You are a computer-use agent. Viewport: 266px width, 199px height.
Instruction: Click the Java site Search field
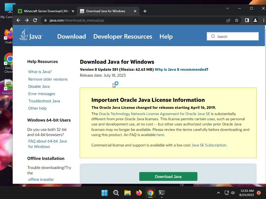pyautogui.click(x=233, y=36)
